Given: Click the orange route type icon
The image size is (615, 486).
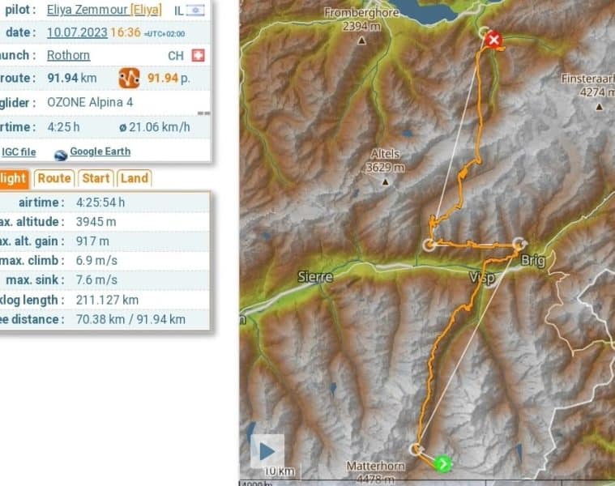Looking at the screenshot, I should tap(129, 78).
